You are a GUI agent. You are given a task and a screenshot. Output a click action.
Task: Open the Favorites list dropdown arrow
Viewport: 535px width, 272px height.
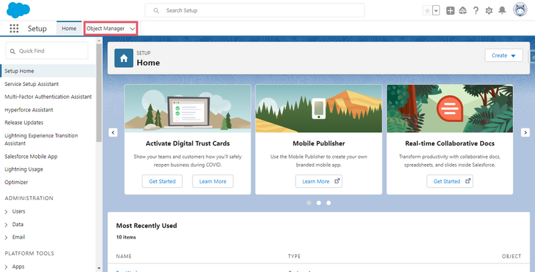pyautogui.click(x=436, y=11)
